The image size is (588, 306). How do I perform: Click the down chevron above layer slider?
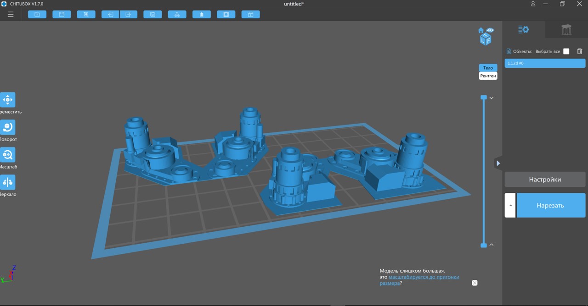tap(491, 98)
